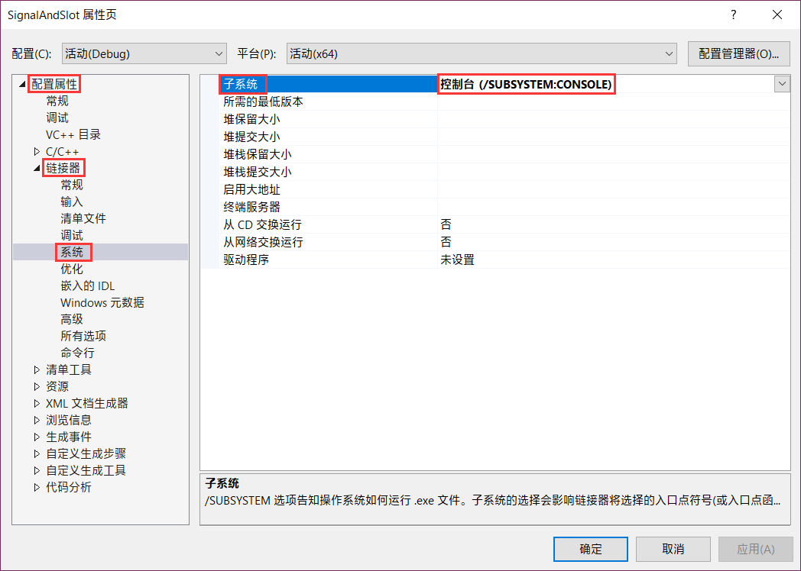Select the 优化 linker page
The width and height of the screenshot is (801, 571).
[72, 269]
